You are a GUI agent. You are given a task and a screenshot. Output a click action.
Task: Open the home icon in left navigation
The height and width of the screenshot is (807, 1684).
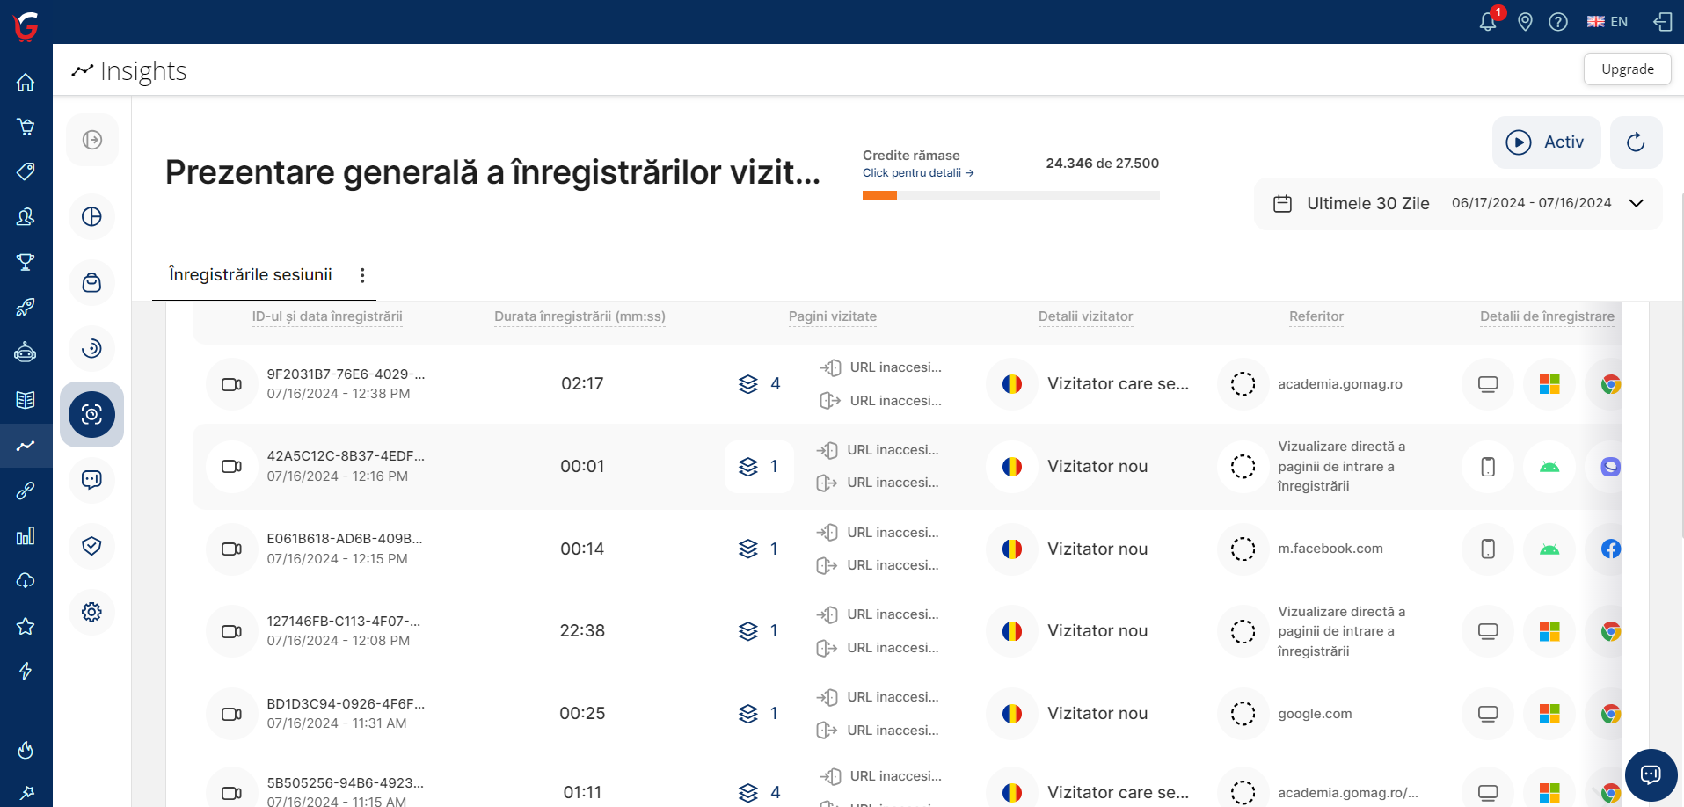click(26, 82)
